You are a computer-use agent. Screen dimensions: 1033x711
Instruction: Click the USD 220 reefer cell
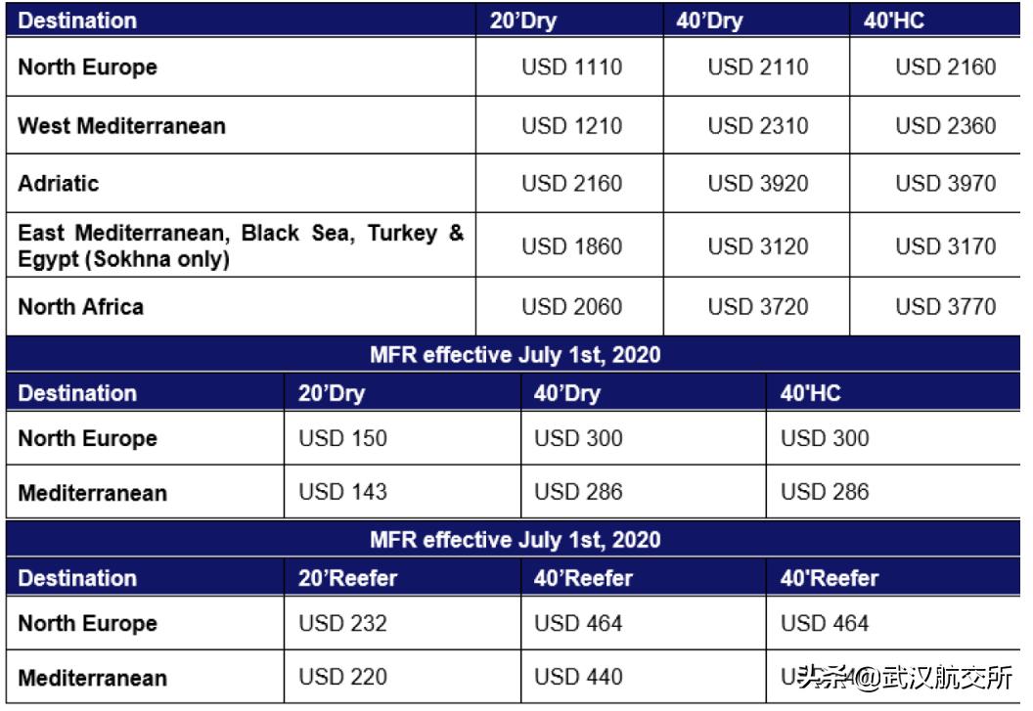(342, 677)
